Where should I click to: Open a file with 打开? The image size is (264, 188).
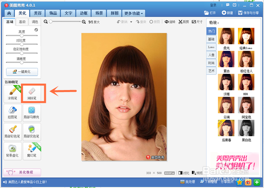click(x=210, y=13)
